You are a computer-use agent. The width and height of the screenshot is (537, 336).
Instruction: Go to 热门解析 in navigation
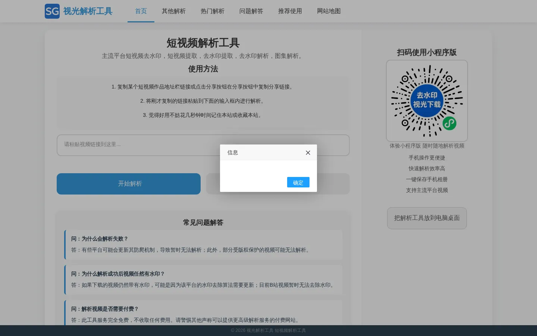(213, 11)
